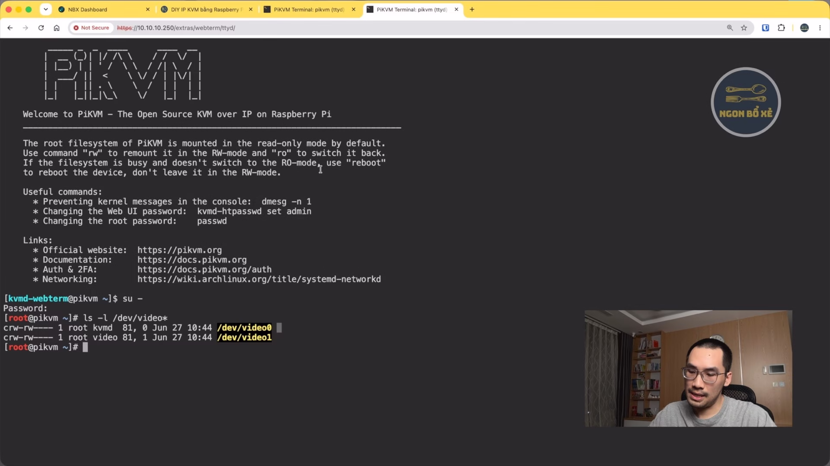Image resolution: width=830 pixels, height=466 pixels.
Task: Click the Not Secure warning badge
Action: click(91, 28)
